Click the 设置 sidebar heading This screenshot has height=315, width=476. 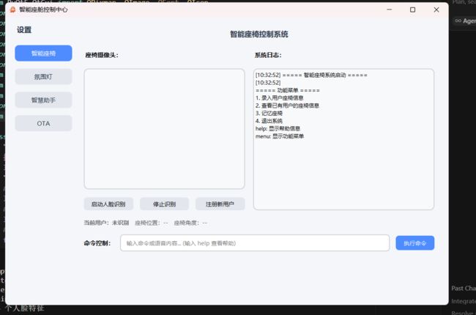[x=24, y=30]
